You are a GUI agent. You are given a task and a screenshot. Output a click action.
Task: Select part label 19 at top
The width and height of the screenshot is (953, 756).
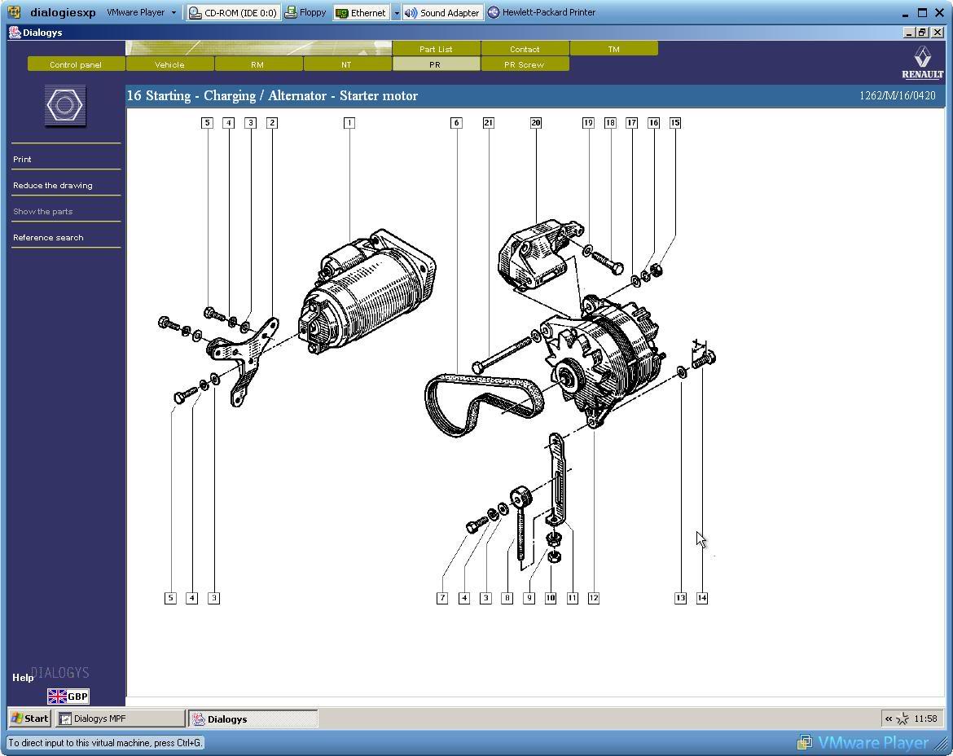[588, 123]
